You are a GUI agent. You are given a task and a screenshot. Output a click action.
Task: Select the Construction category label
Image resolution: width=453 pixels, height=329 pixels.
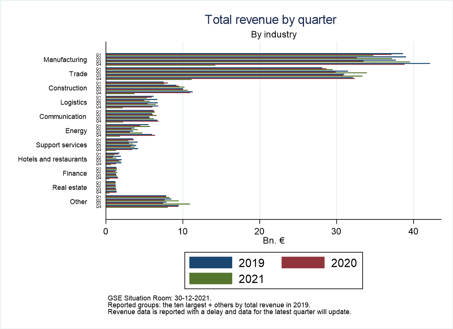[68, 88]
